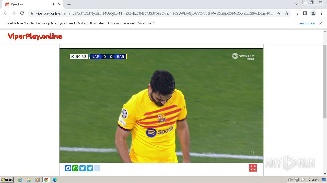Enter fullscreen with red expand button
The height and width of the screenshot is (183, 327).
click(253, 168)
